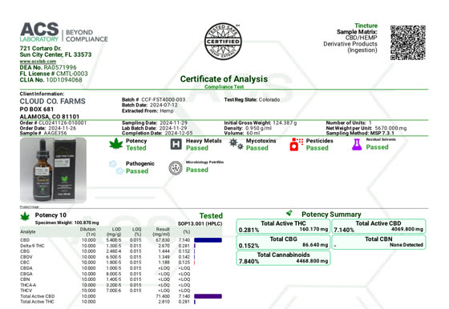Click the Total CBN summary box
The height and width of the screenshot is (309, 449).
(378, 242)
